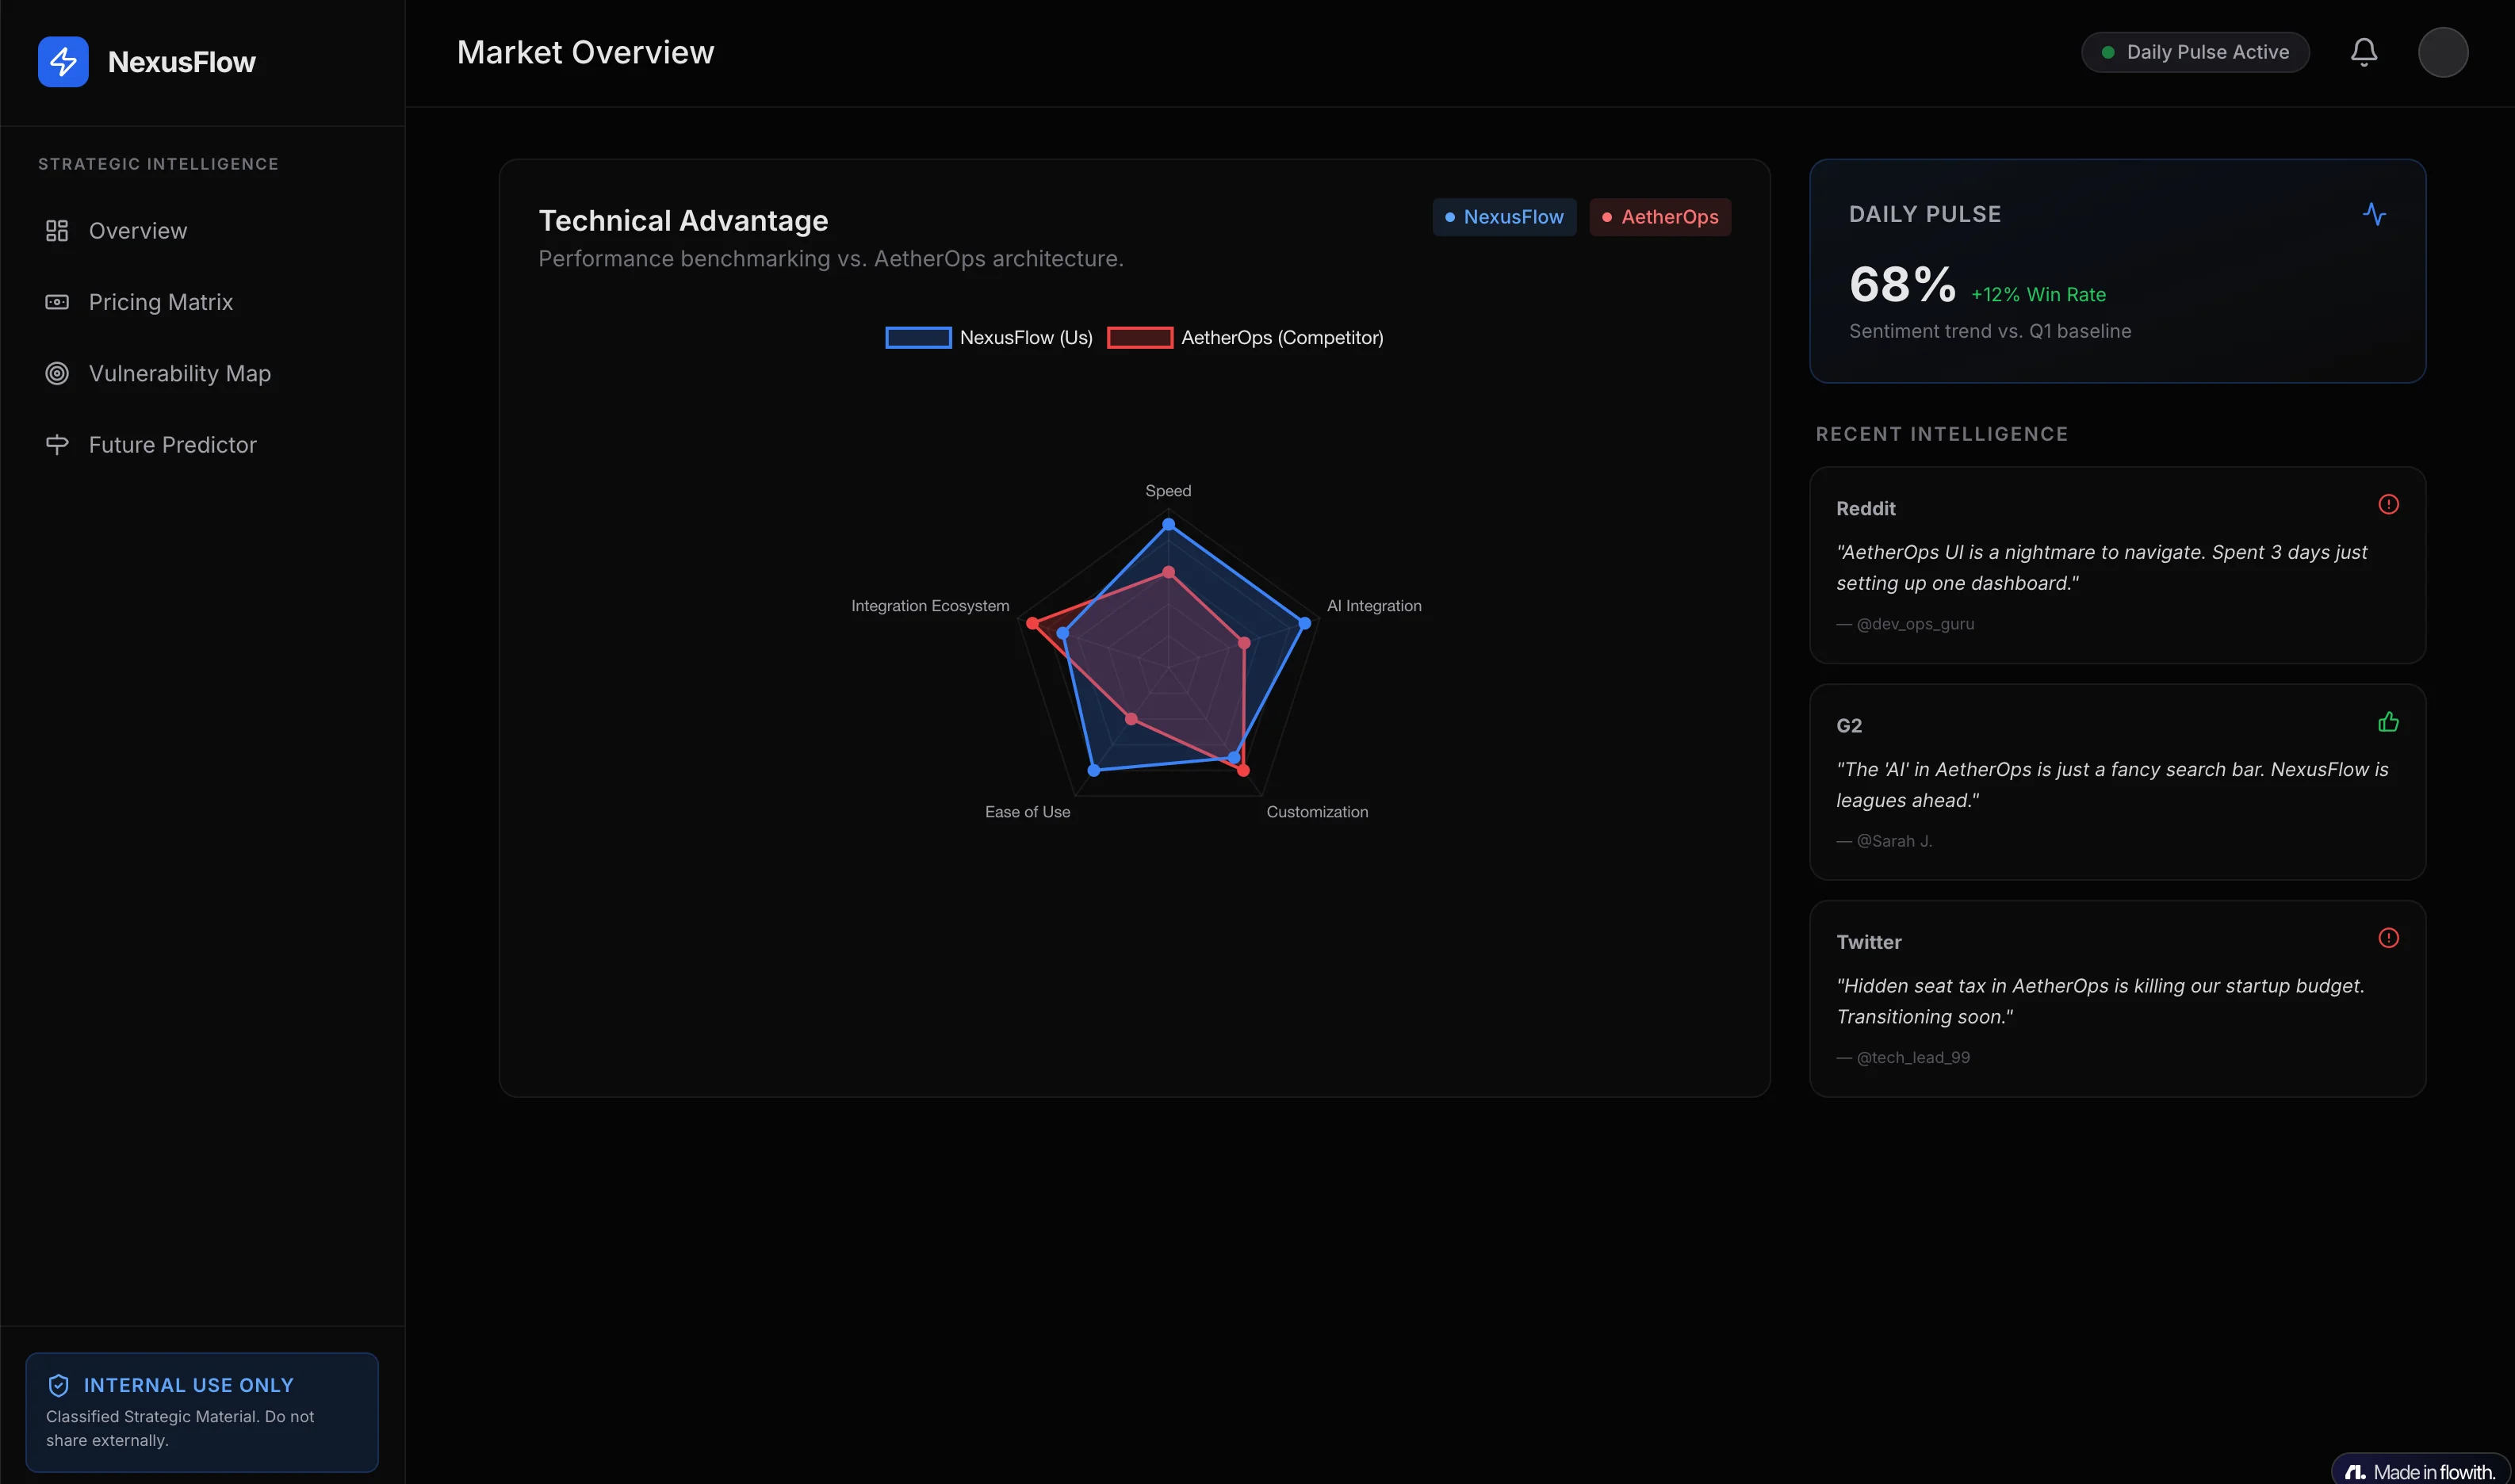Image resolution: width=2515 pixels, height=1484 pixels.
Task: Click the Speed axis label
Action: [x=1168, y=491]
